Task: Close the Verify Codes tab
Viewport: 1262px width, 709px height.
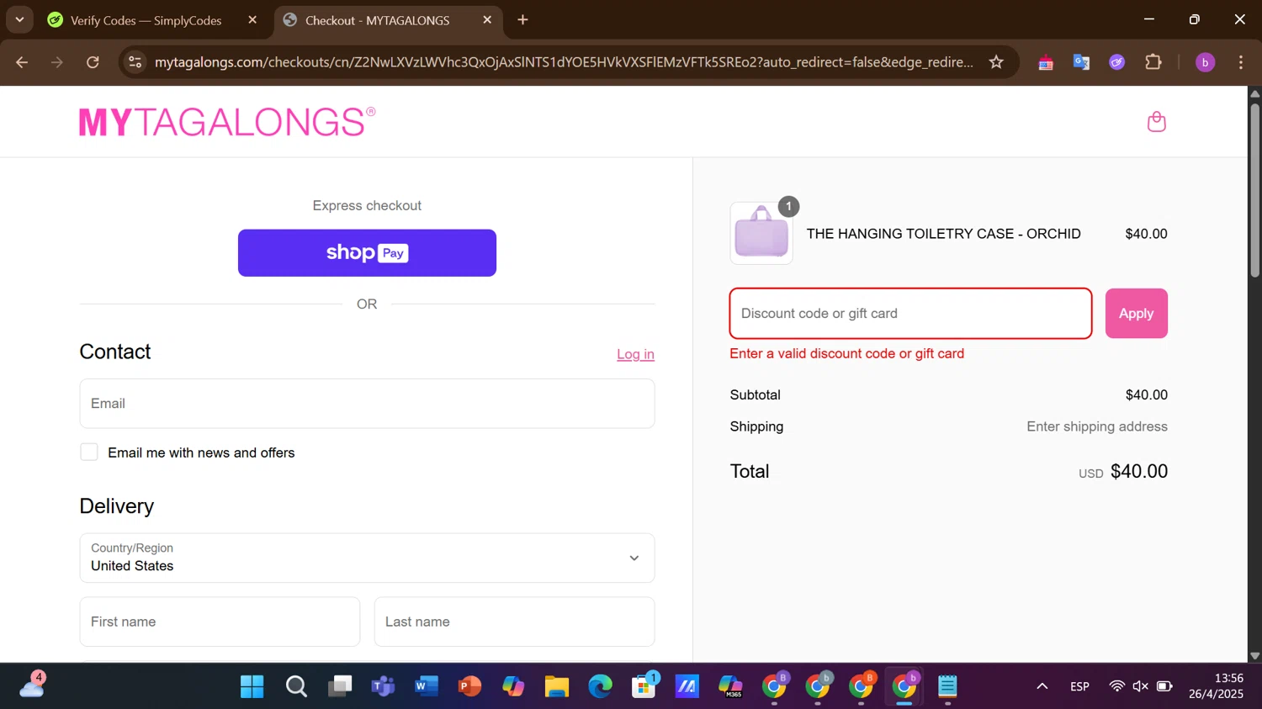Action: point(252,19)
